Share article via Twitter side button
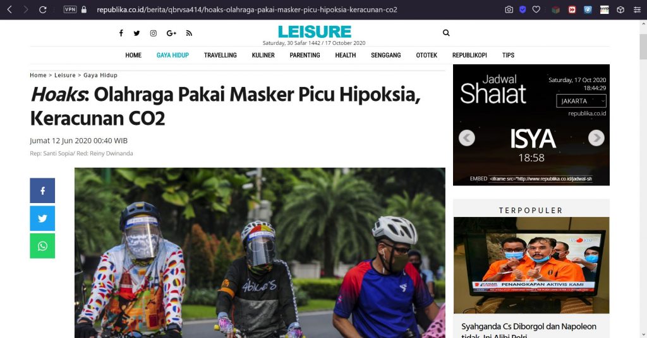The height and width of the screenshot is (338, 647). pos(42,218)
